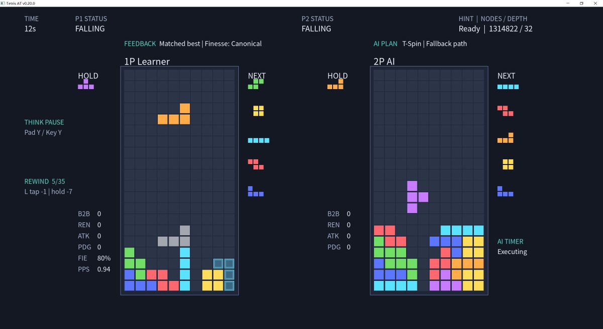Screen dimensions: 603x329
Task: Click the Tetris AT app icon in title bar
Action: pyautogui.click(x=3, y=3)
